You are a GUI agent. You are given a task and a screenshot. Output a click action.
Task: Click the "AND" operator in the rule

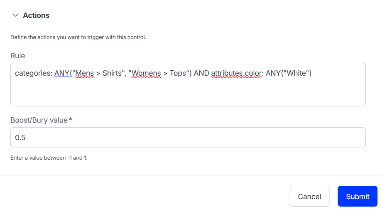coord(201,74)
